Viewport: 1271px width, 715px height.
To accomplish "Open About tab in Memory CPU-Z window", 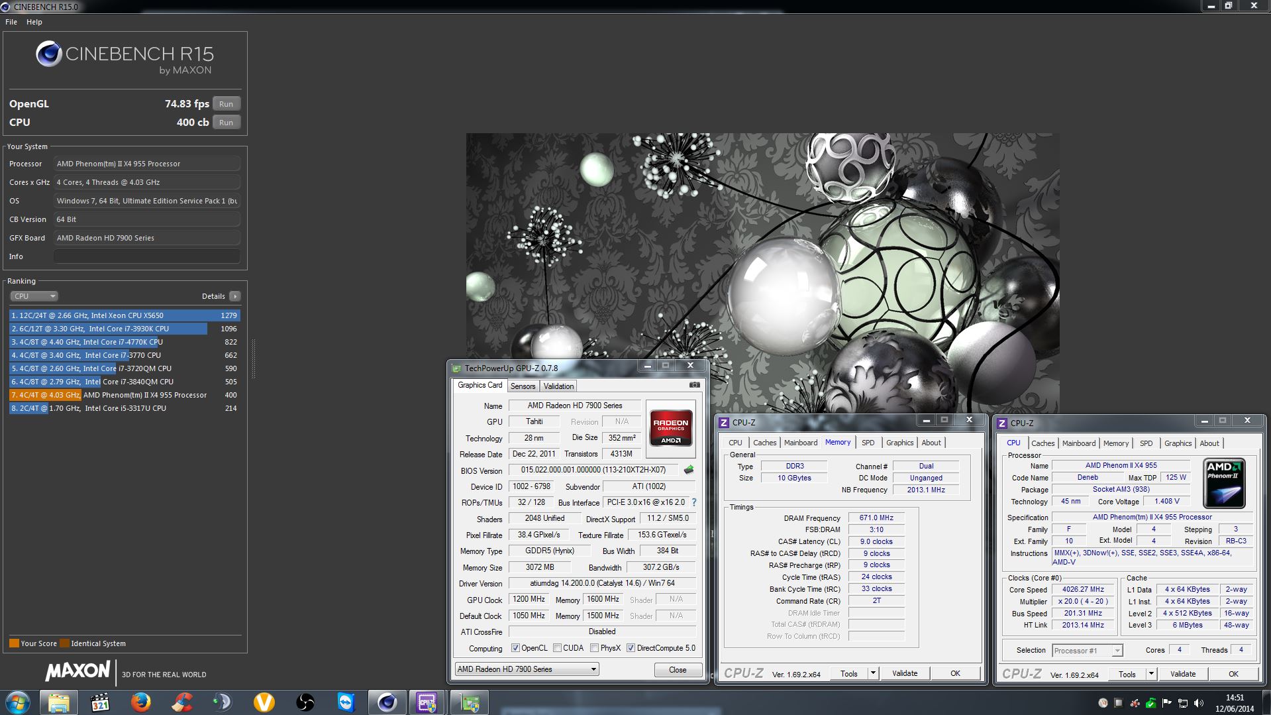I will click(x=931, y=443).
